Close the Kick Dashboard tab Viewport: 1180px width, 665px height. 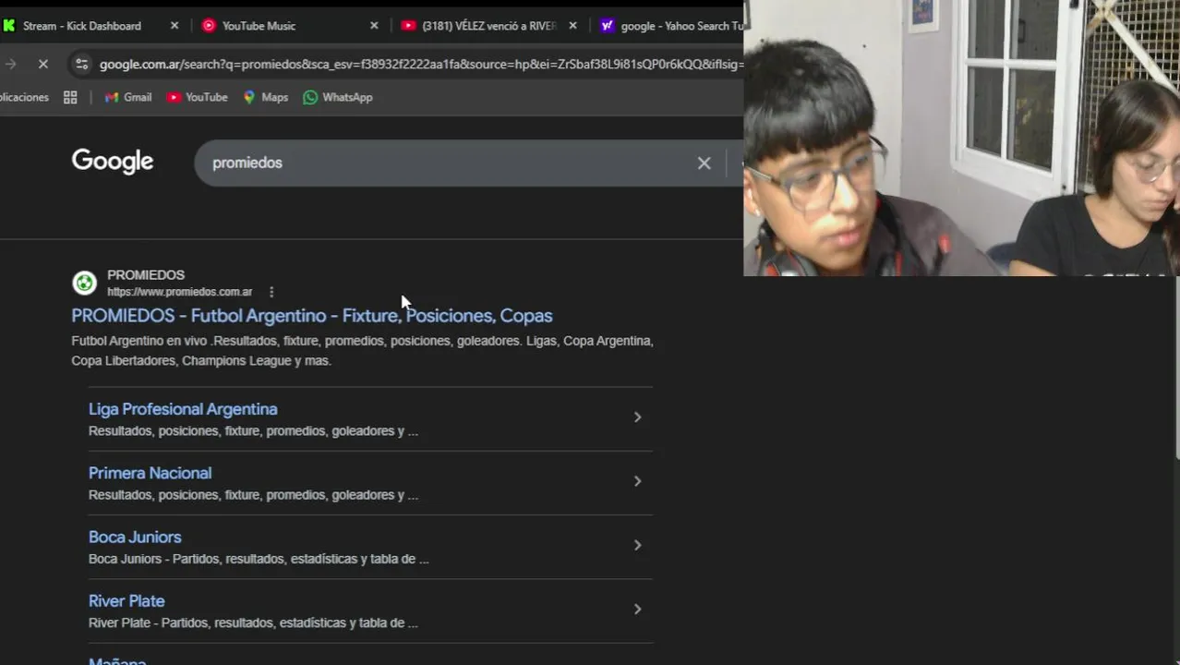click(175, 26)
